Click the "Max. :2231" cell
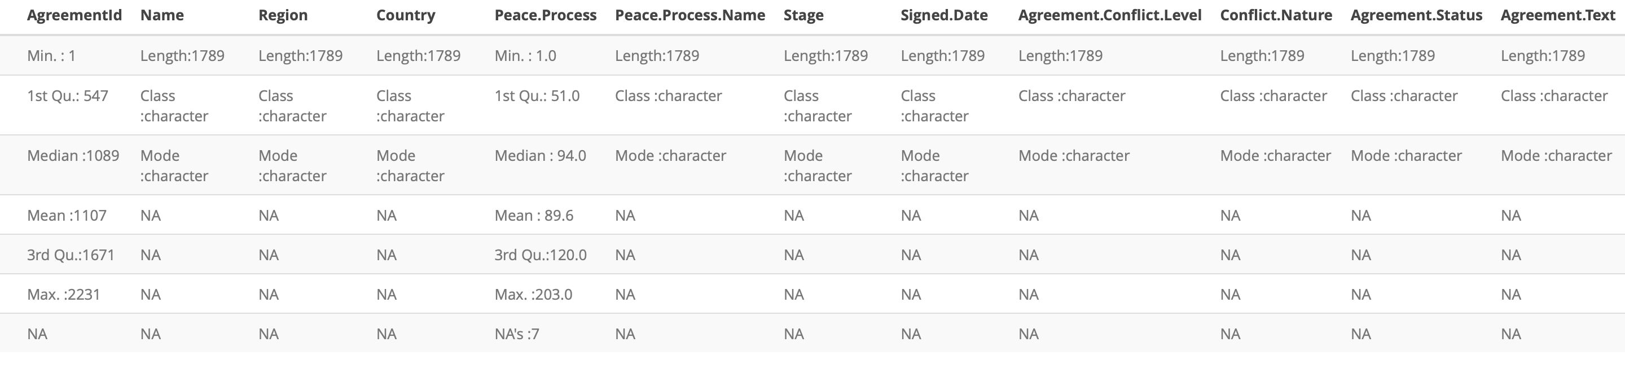Screen dimensions: 1625x368 click(x=64, y=294)
